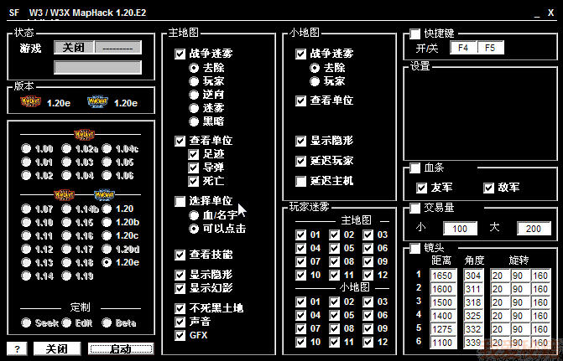Select the 血/名字 radio button

pyautogui.click(x=195, y=215)
